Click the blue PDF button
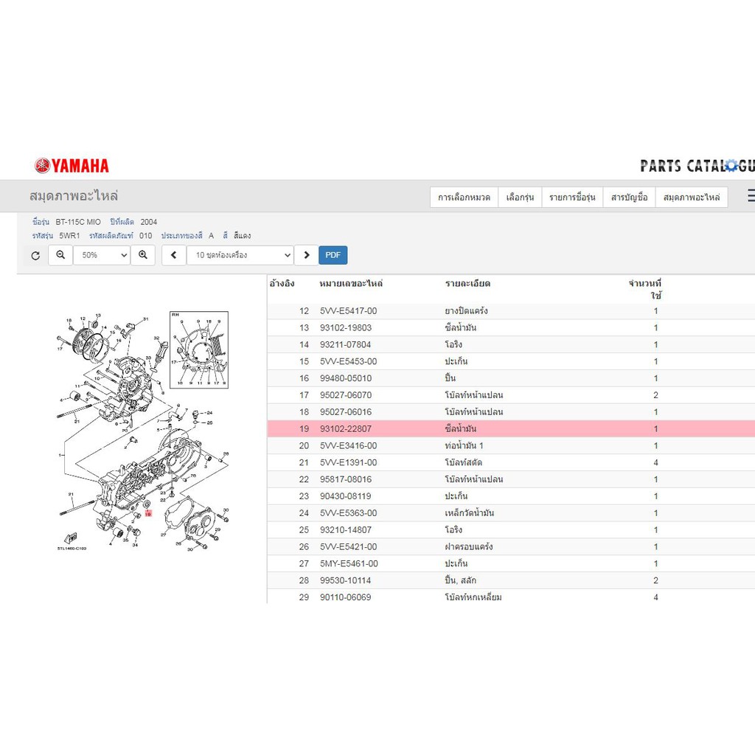This screenshot has width=755, height=755. coord(333,255)
